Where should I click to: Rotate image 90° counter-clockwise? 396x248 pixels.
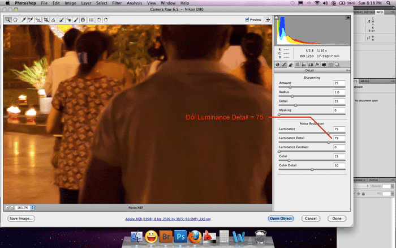coord(98,20)
